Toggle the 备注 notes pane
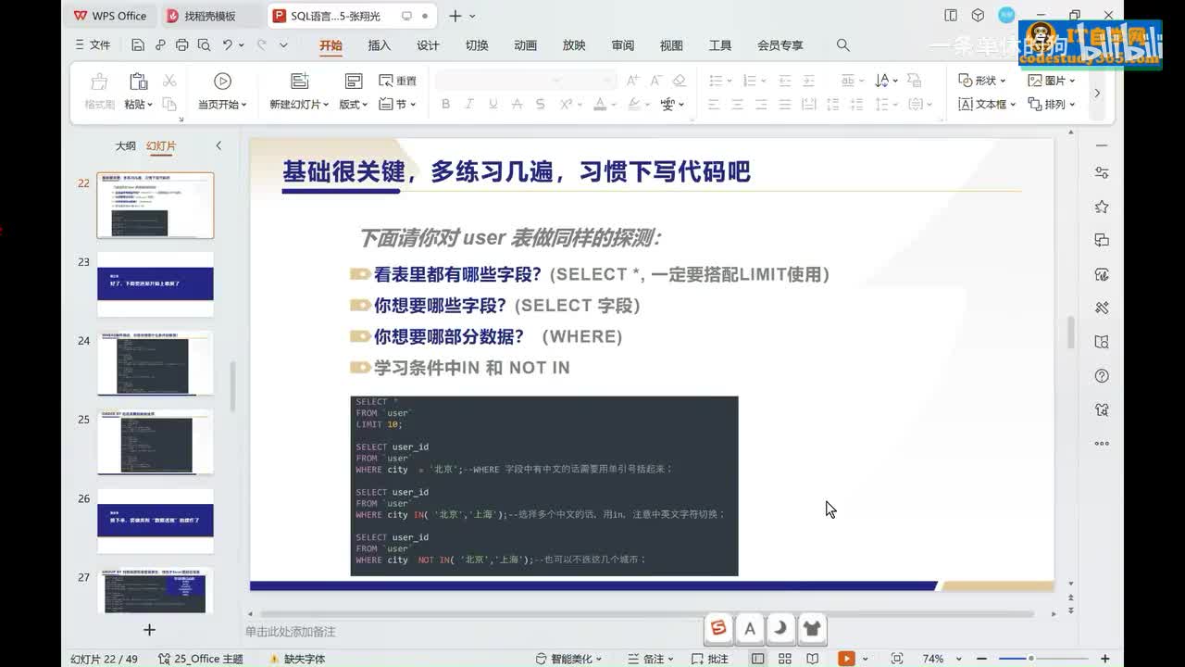 point(653,659)
